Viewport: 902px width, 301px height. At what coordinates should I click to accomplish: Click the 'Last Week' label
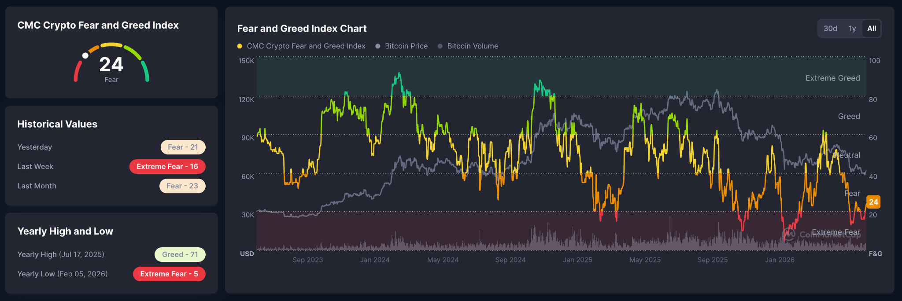(x=35, y=166)
